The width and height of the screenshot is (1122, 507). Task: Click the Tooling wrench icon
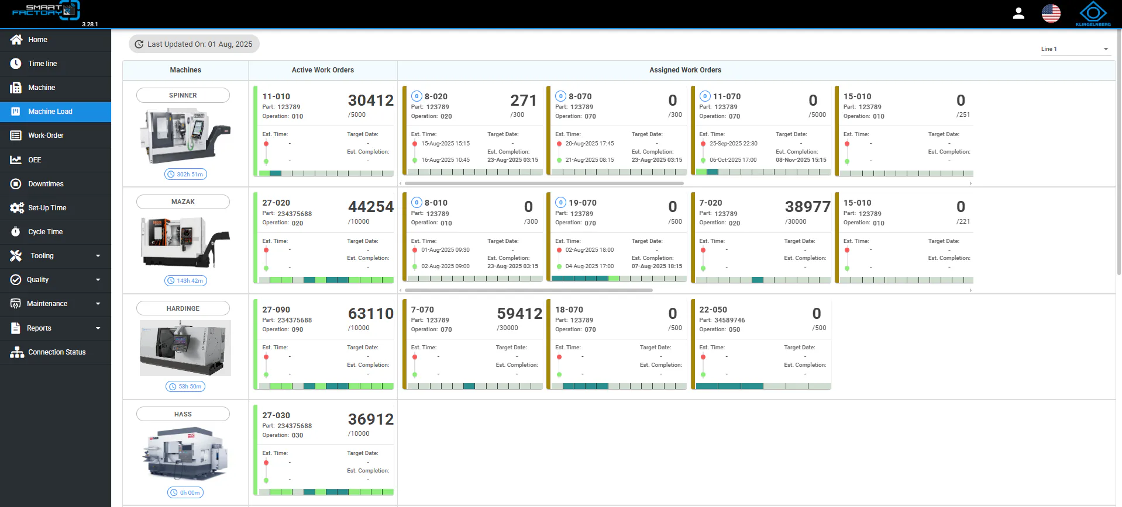16,256
